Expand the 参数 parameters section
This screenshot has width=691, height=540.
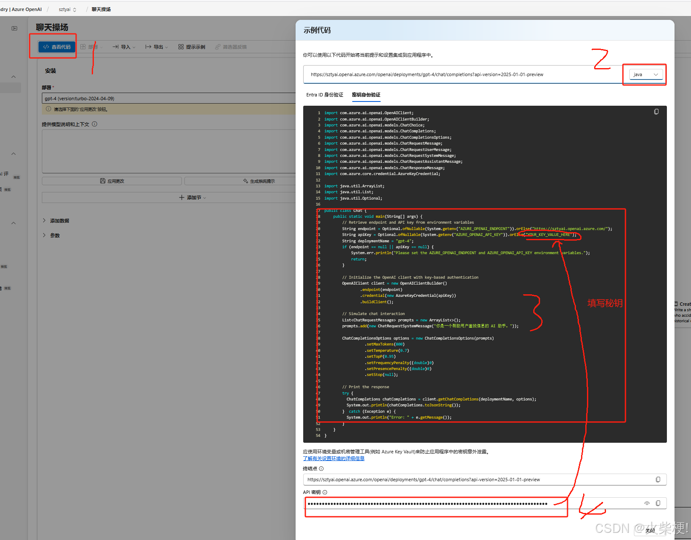pyautogui.click(x=51, y=236)
